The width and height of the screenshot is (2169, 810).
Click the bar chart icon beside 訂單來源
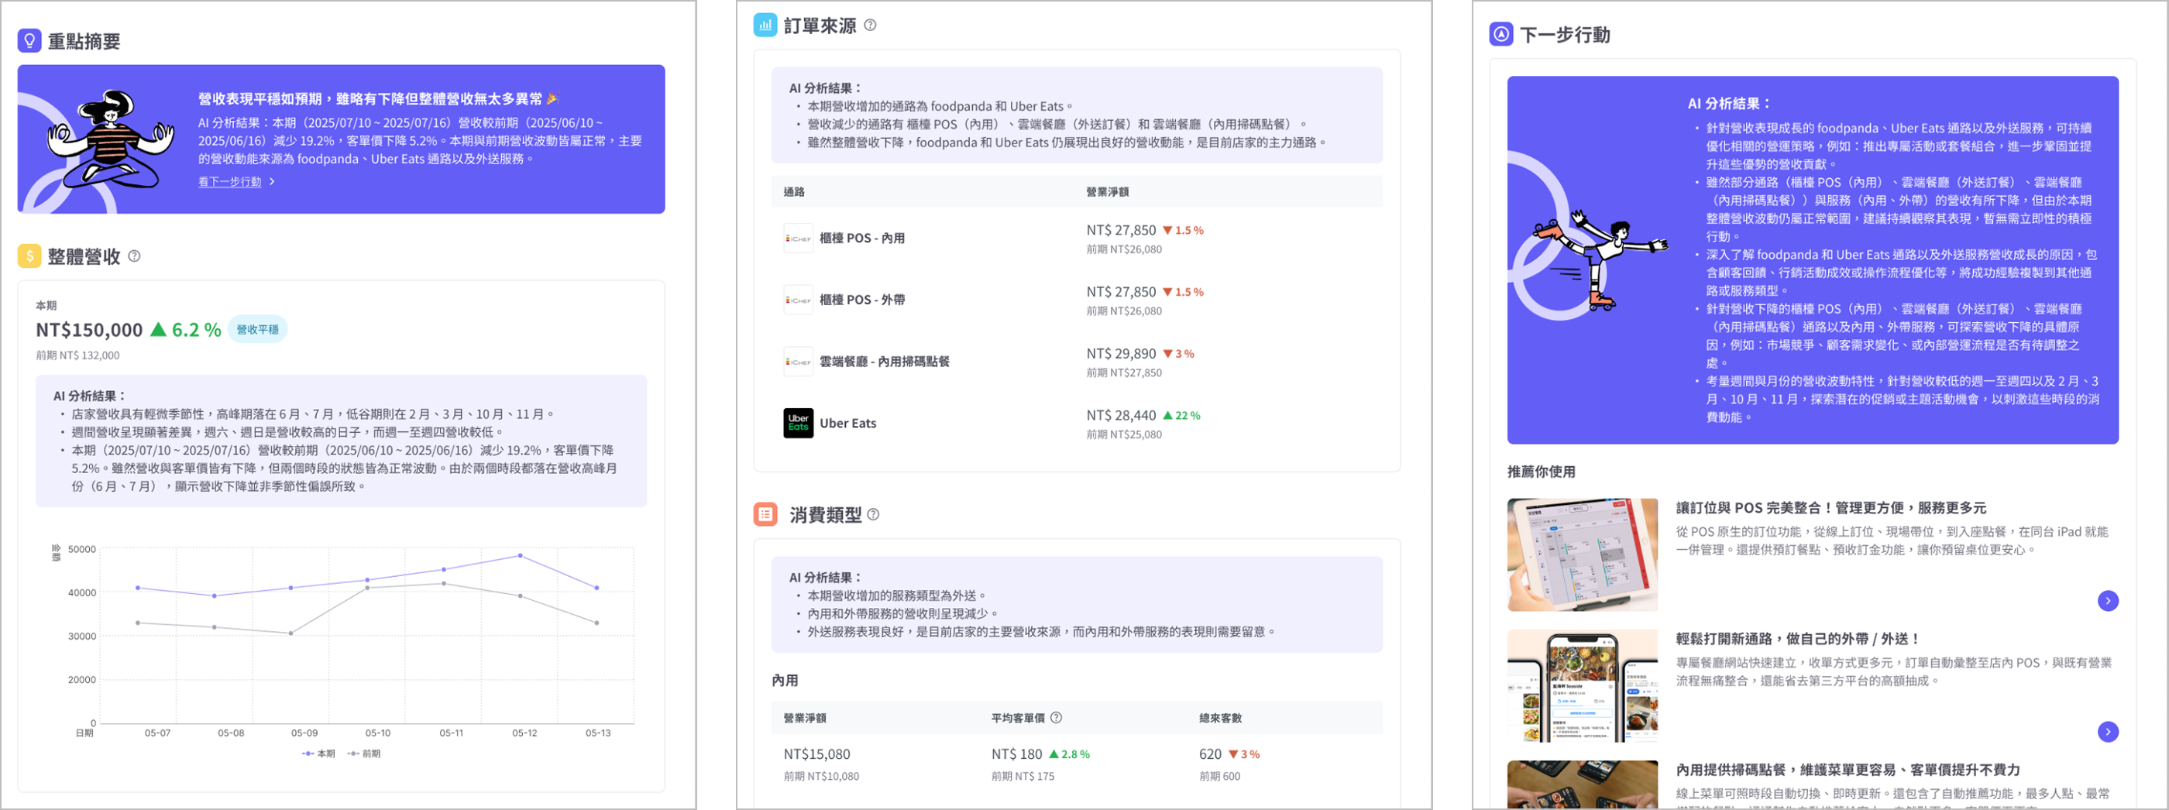[765, 26]
